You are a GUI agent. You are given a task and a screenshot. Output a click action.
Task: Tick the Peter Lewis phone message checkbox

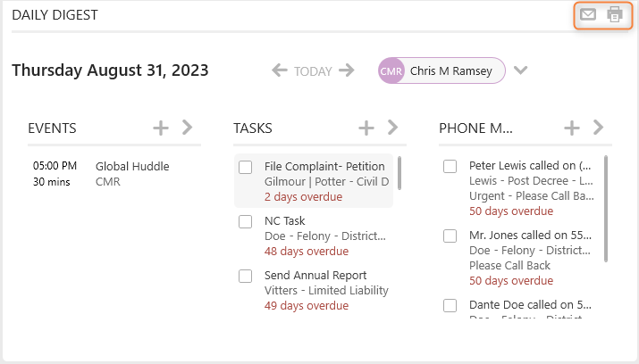pos(450,166)
